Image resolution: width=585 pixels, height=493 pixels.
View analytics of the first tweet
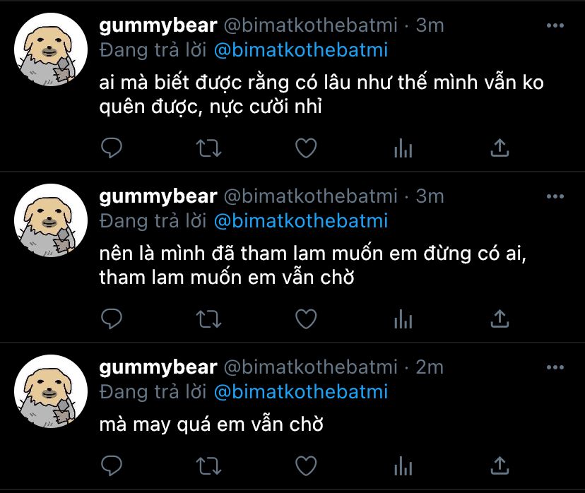pyautogui.click(x=403, y=148)
